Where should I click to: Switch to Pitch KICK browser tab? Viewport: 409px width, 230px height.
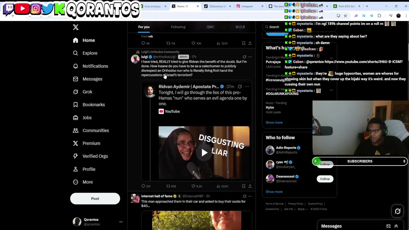pos(347,6)
